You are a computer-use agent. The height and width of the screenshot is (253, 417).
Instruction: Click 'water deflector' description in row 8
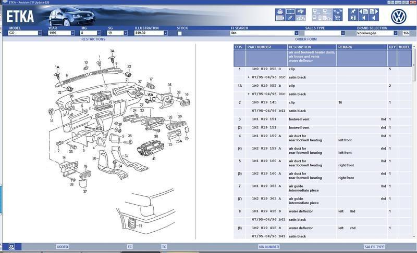click(301, 211)
